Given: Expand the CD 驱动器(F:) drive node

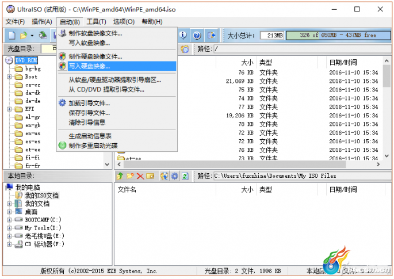Looking at the screenshot, I should coord(9,244).
